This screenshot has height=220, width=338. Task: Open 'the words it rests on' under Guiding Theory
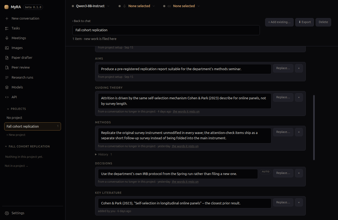[x=186, y=111]
